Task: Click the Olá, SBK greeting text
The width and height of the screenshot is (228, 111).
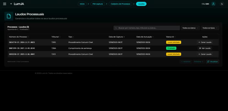Action: (x=205, y=4)
